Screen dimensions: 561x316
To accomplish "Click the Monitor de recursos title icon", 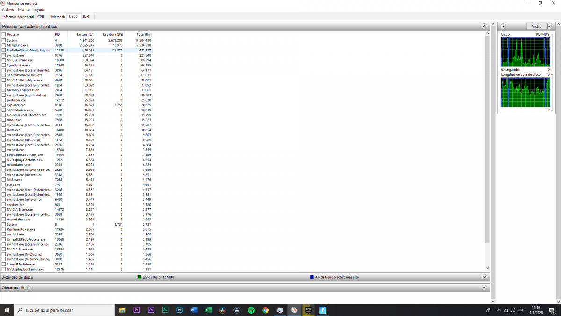I will pyautogui.click(x=3, y=3).
